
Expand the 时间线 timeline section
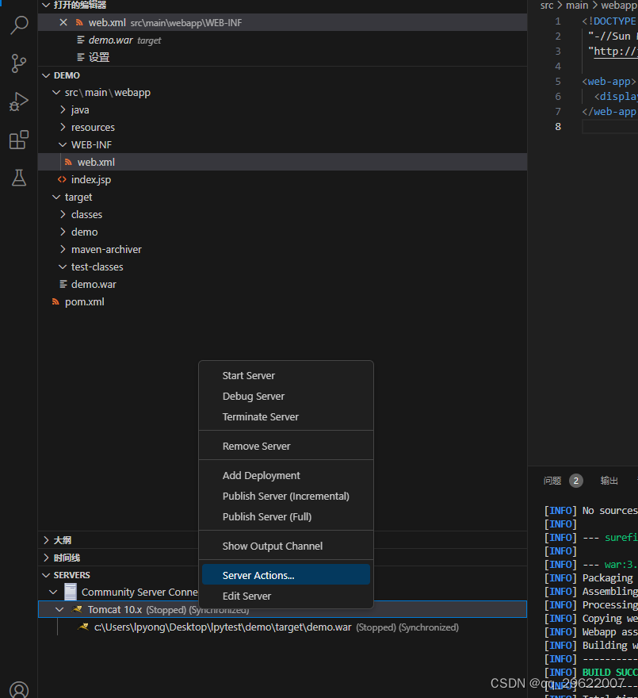pos(46,558)
